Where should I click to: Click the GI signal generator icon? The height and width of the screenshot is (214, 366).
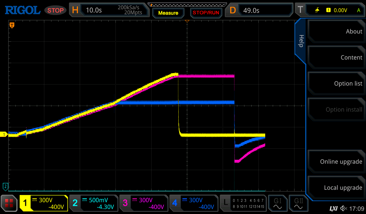(277, 203)
